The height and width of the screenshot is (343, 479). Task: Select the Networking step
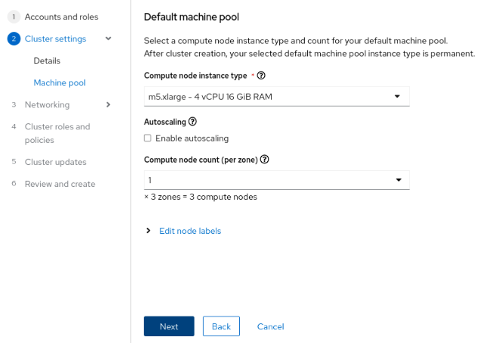tap(47, 104)
